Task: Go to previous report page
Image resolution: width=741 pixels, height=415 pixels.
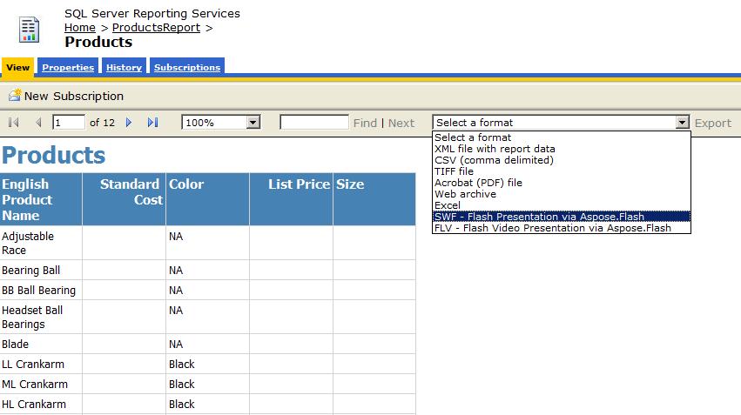Action: pos(38,123)
